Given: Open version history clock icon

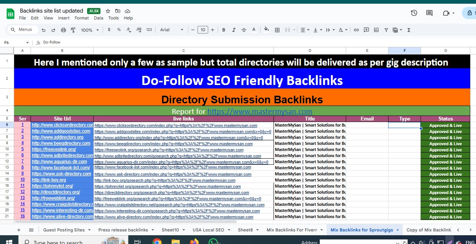Looking at the screenshot, I should [414, 13].
